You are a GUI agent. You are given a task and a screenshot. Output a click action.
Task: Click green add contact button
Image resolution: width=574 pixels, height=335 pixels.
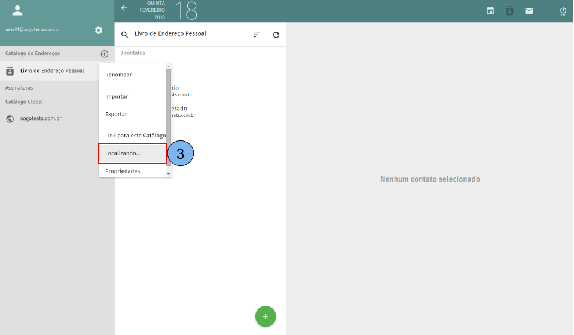pos(265,316)
